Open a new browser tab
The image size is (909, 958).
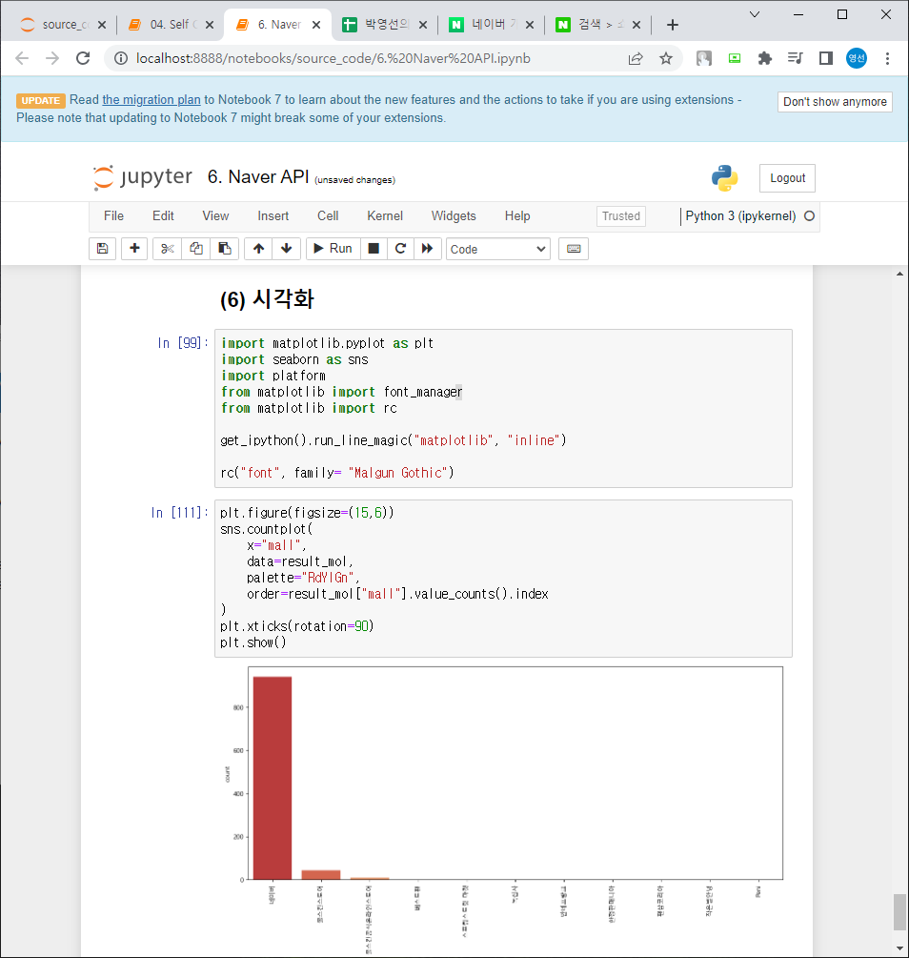[673, 25]
